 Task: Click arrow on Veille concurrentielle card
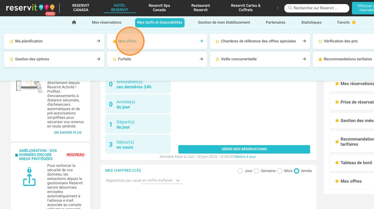pyautogui.click(x=304, y=59)
